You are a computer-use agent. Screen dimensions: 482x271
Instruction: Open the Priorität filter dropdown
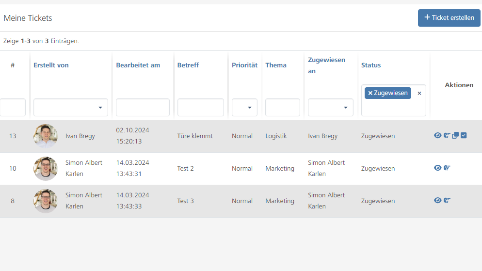click(244, 108)
